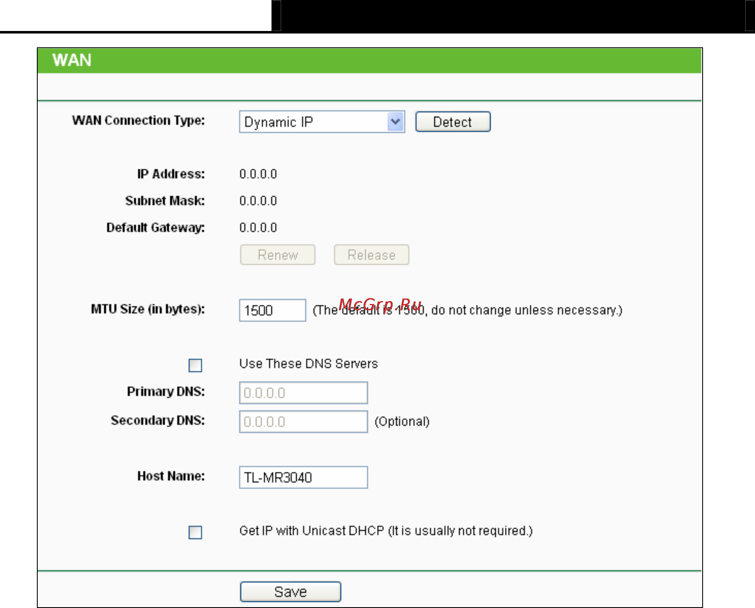
Task: Tick the Get IP with Unicast DHCP checkbox
Action: 195,532
